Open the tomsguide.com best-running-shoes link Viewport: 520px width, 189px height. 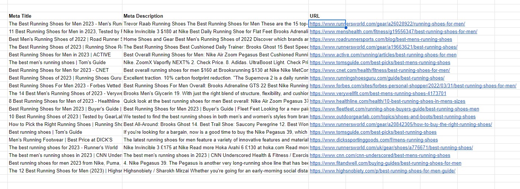click(373, 132)
